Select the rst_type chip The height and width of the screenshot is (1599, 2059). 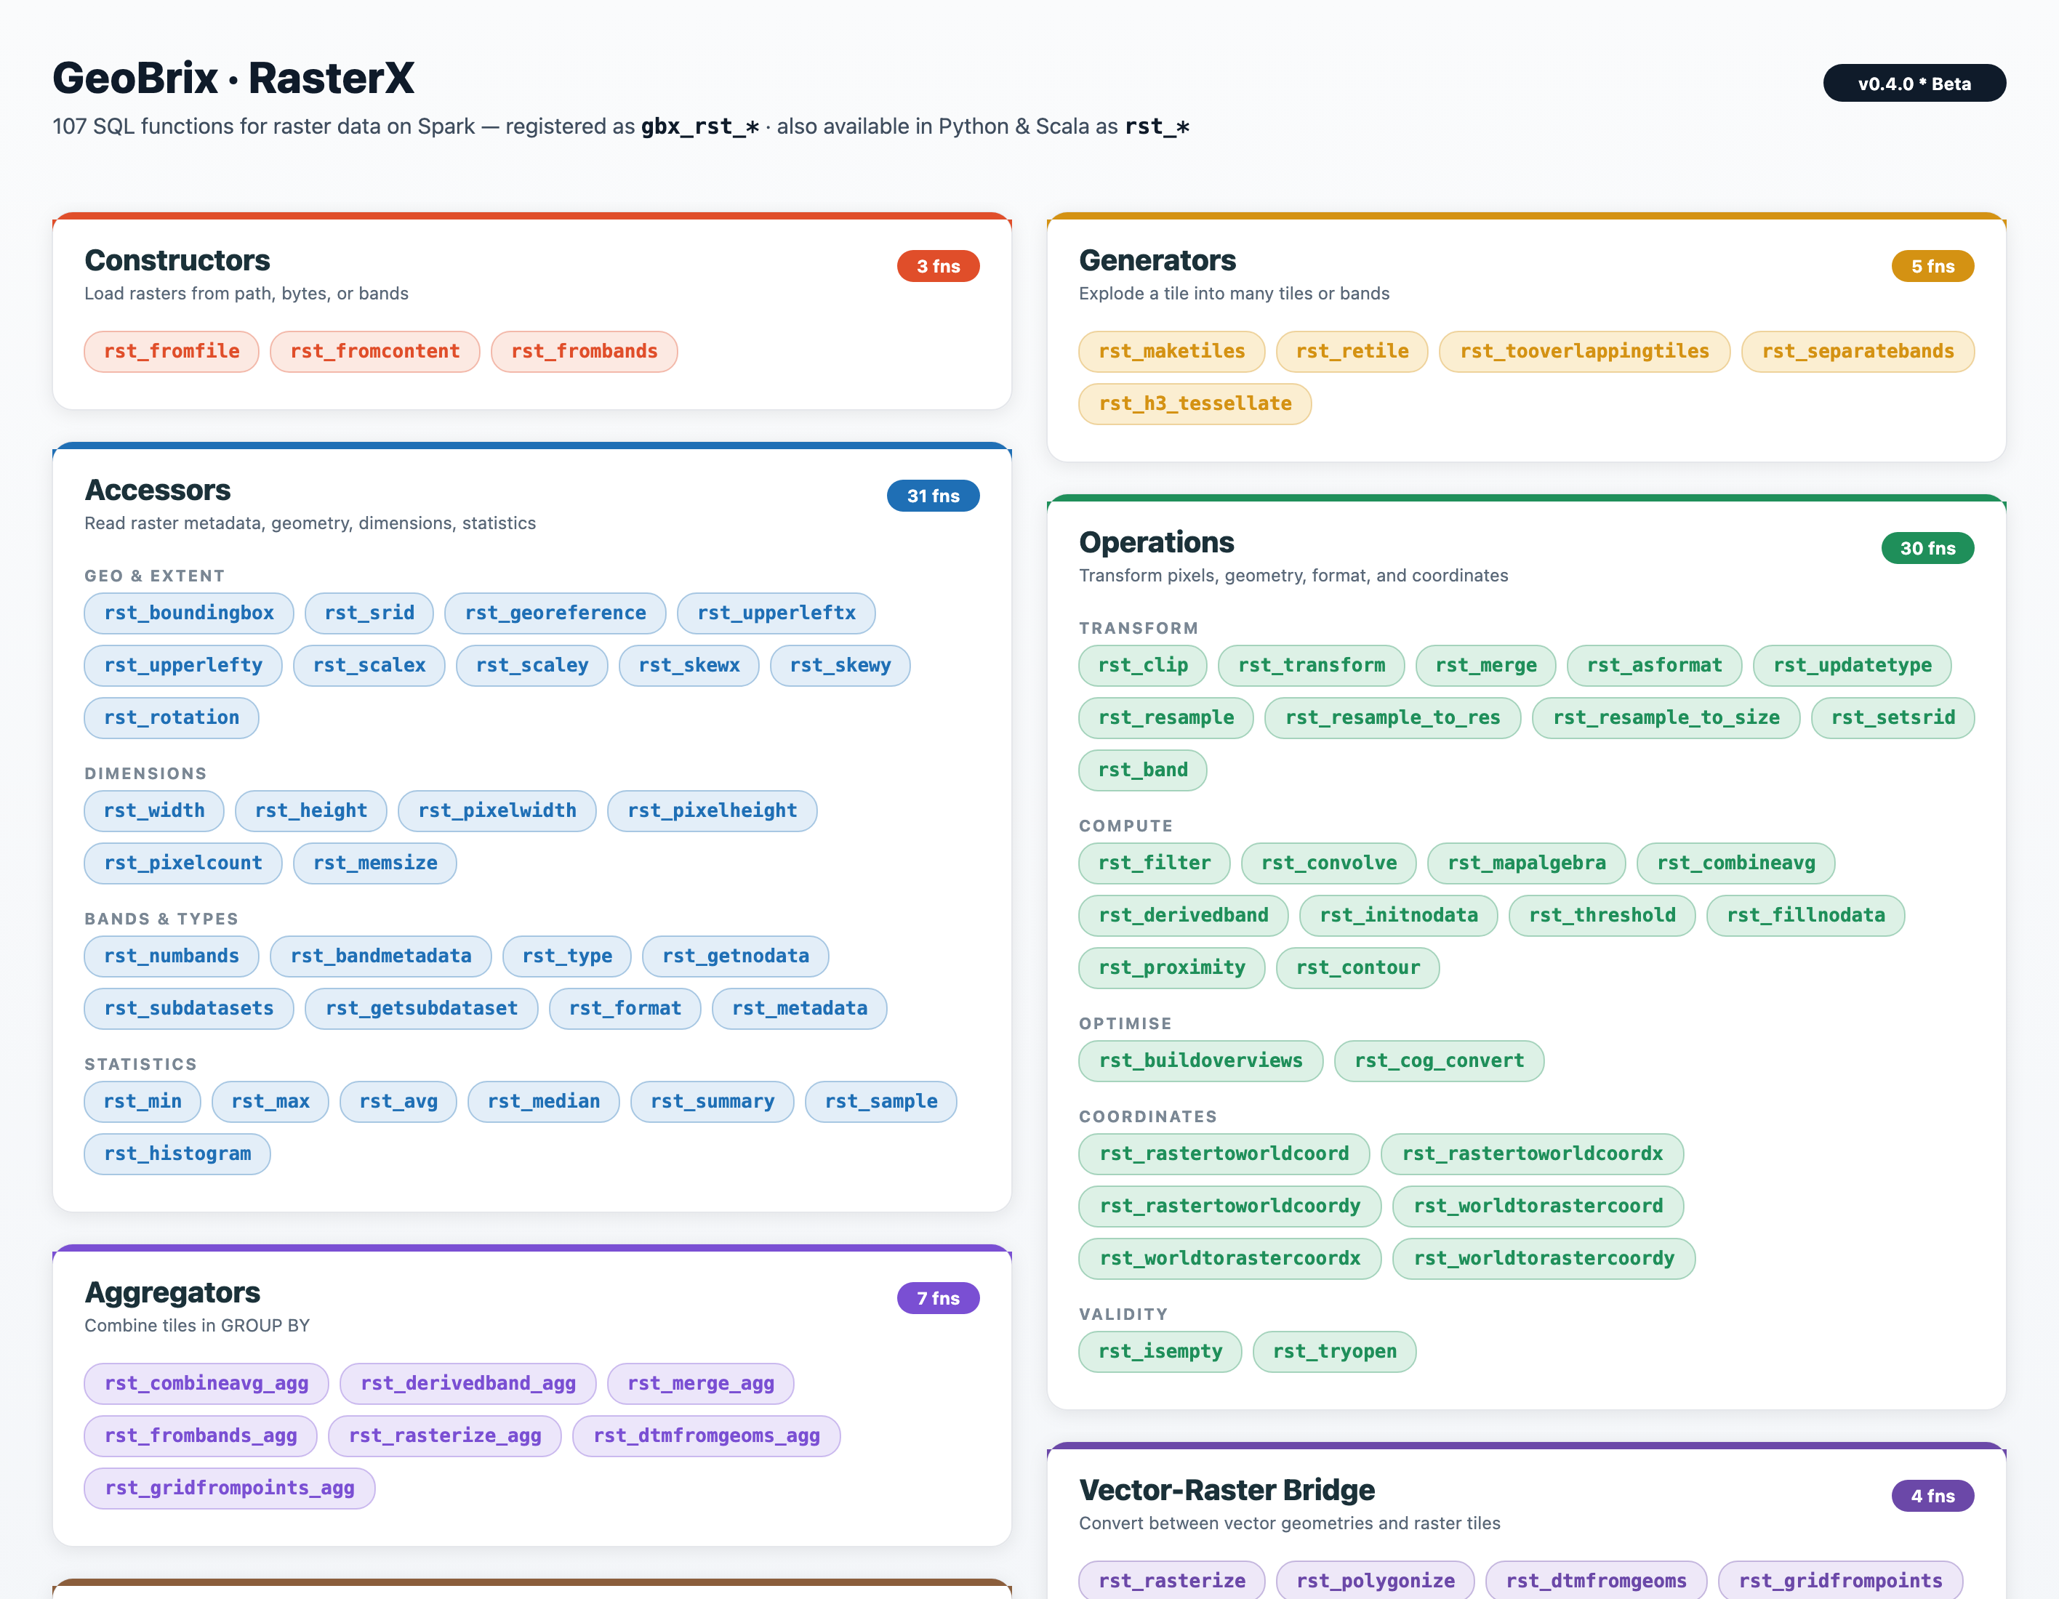(x=568, y=956)
